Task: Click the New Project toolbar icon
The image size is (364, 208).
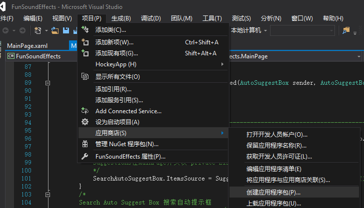Action: point(38,30)
